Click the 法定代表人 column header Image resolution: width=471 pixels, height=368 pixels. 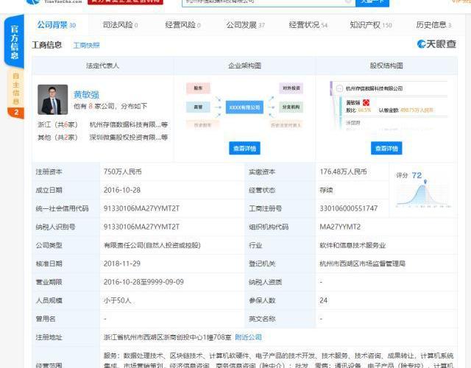point(103,66)
